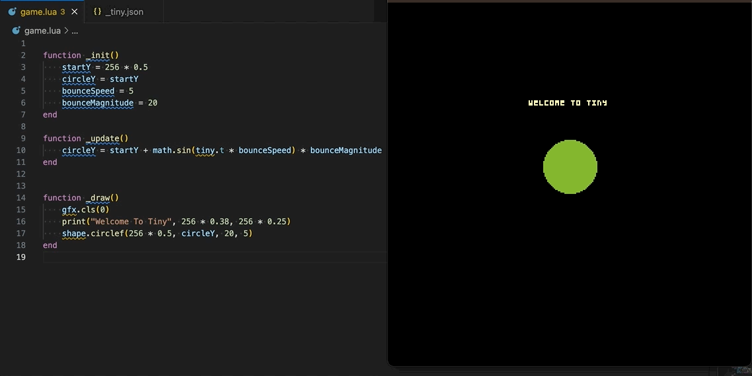
Task: Select line number 10 in gutter
Action: click(21, 150)
